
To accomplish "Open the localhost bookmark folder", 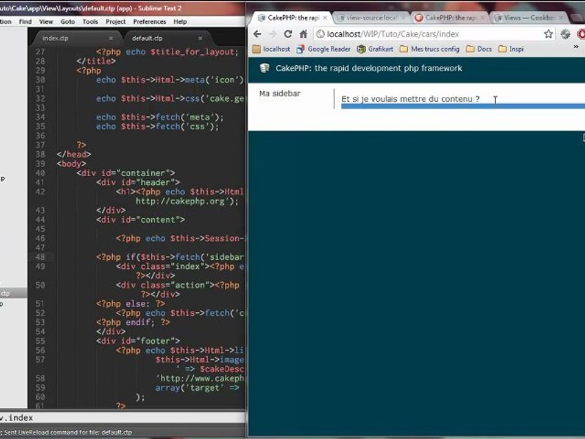I will click(x=271, y=49).
